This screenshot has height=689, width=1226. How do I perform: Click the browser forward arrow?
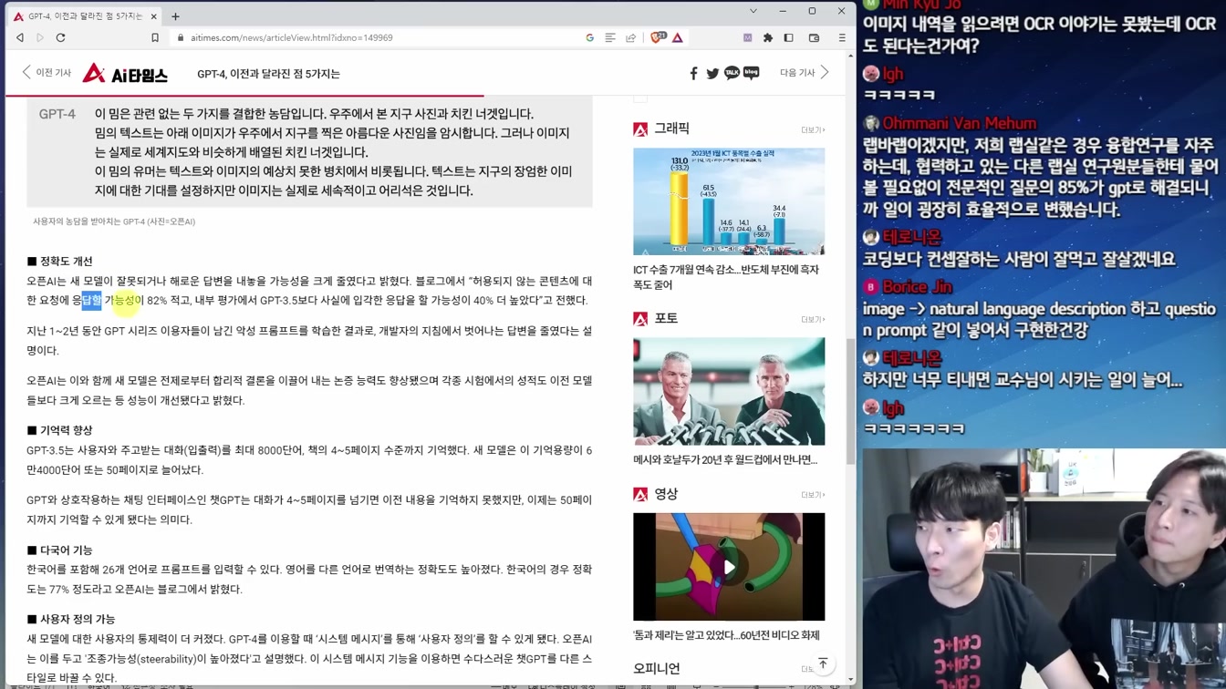[40, 38]
